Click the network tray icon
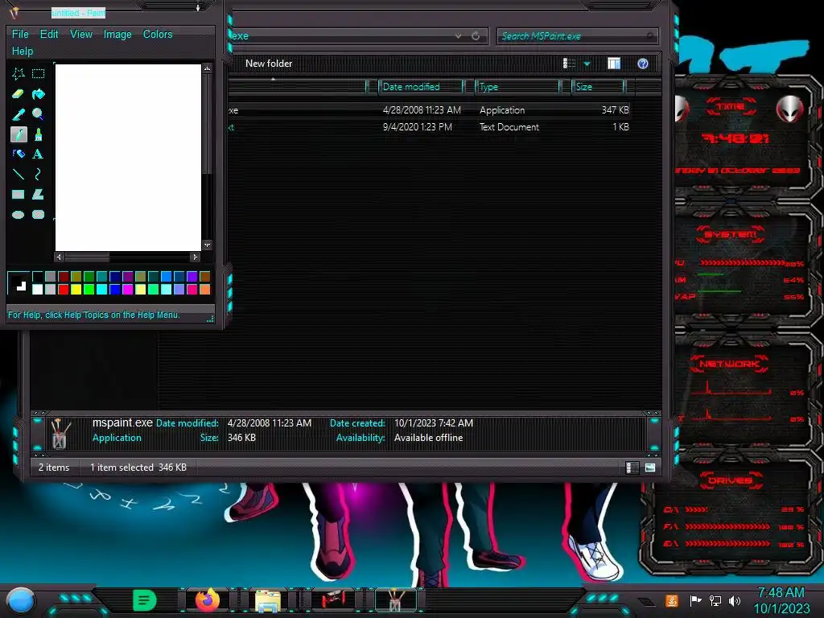824x618 pixels. (x=715, y=600)
